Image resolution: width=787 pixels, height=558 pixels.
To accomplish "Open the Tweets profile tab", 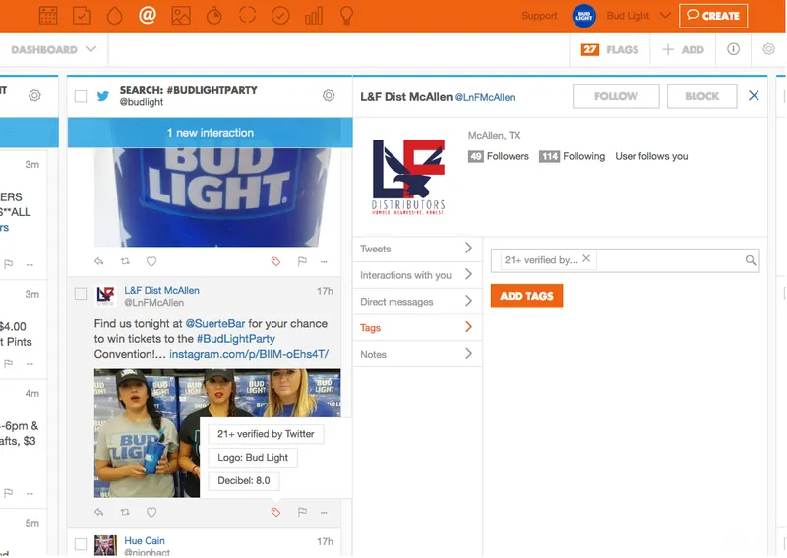I will [x=417, y=249].
